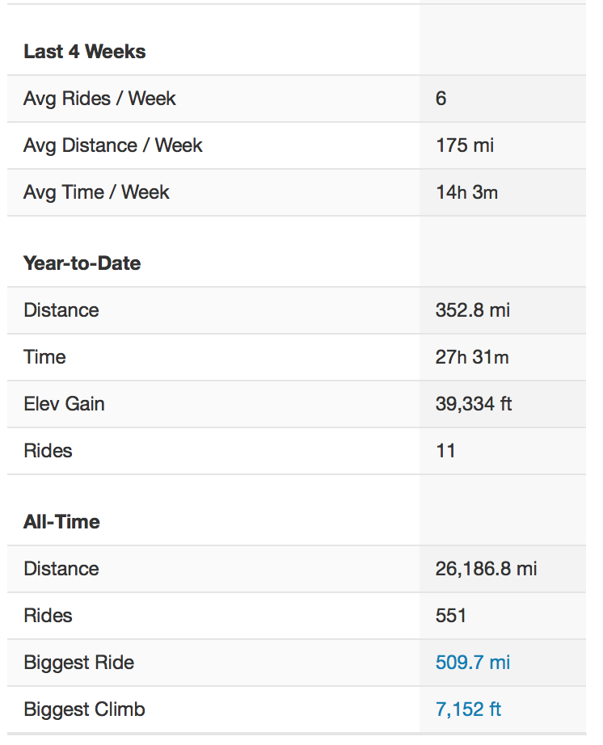Viewport: 603px width, 745px height.
Task: Click the Year-to-Date section header
Action: click(82, 263)
